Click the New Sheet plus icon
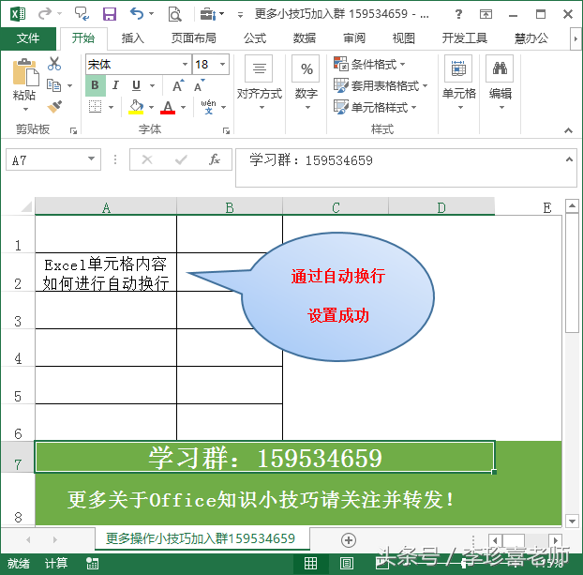Screen dimensions: 583x575 click(x=349, y=540)
